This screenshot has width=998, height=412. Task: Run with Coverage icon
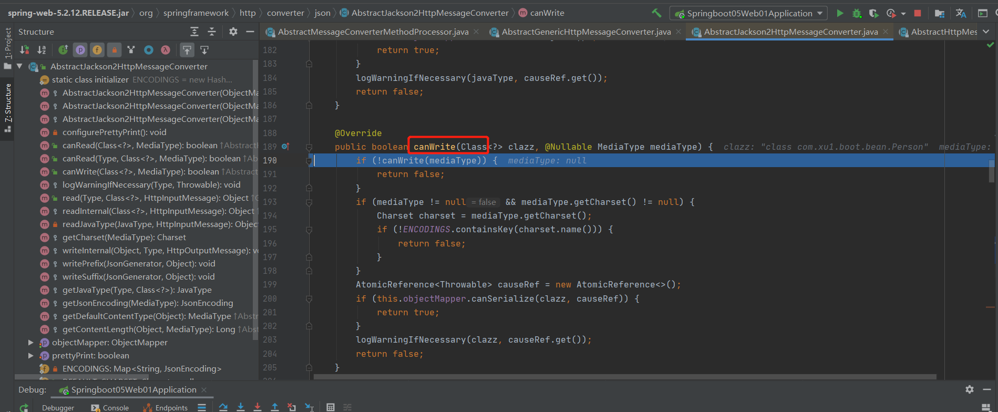(x=873, y=13)
